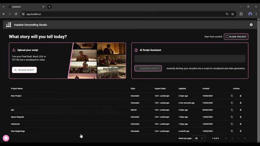Open Chrome three-dot menu

(x=256, y=14)
